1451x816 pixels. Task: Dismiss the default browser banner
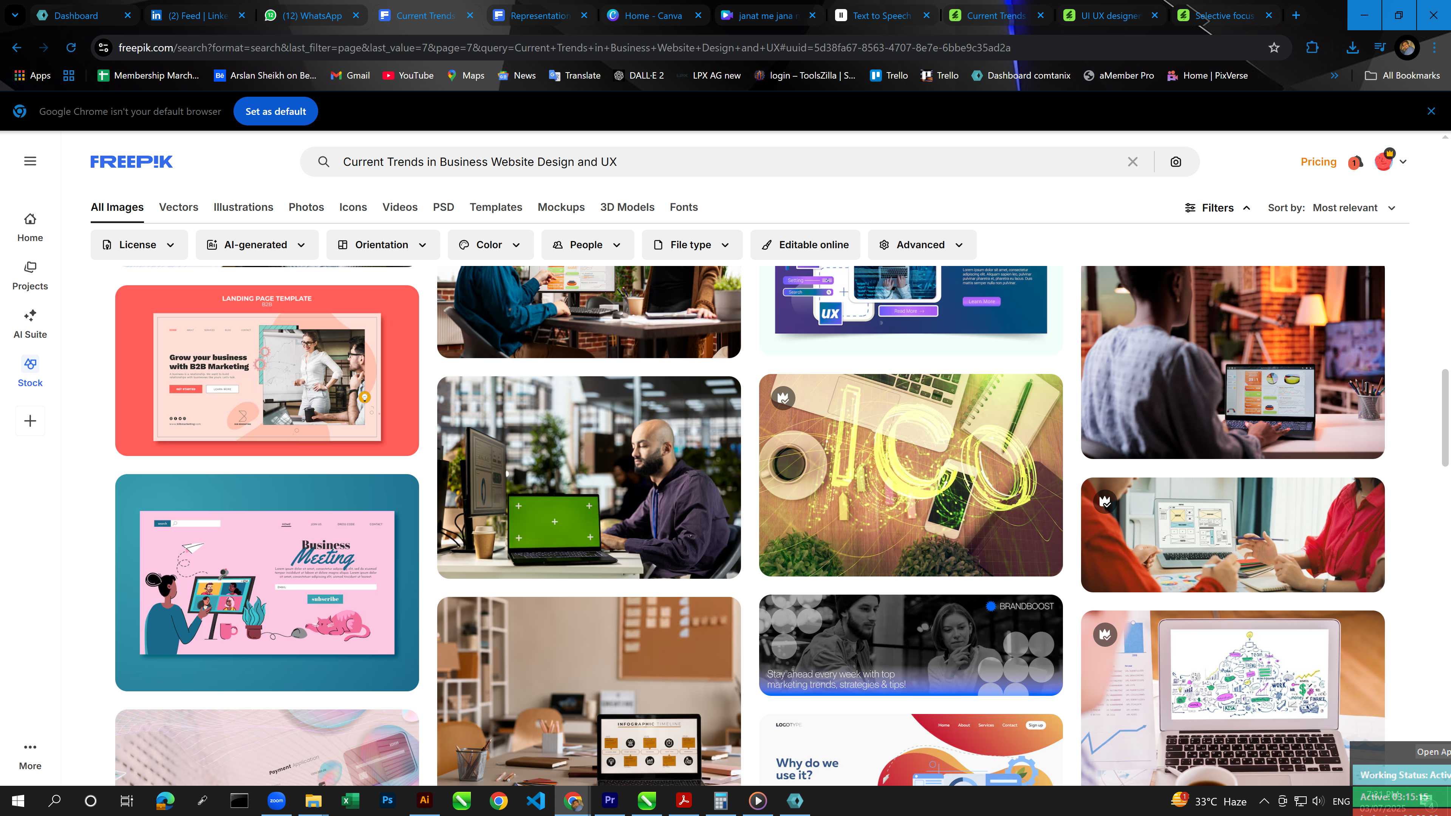(1431, 111)
